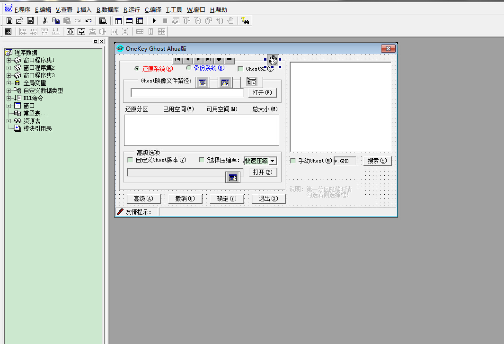Expand the 窗口 tree node
504x344 pixels.
[9, 106]
